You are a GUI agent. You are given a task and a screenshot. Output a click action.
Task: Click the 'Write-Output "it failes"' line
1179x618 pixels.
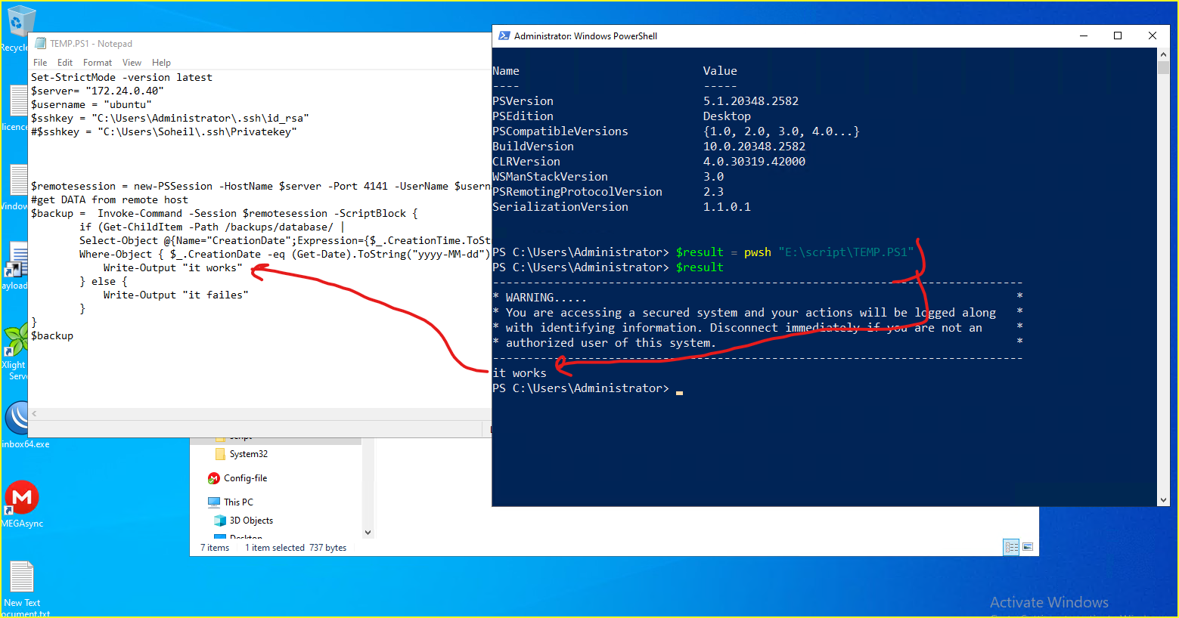coord(175,295)
